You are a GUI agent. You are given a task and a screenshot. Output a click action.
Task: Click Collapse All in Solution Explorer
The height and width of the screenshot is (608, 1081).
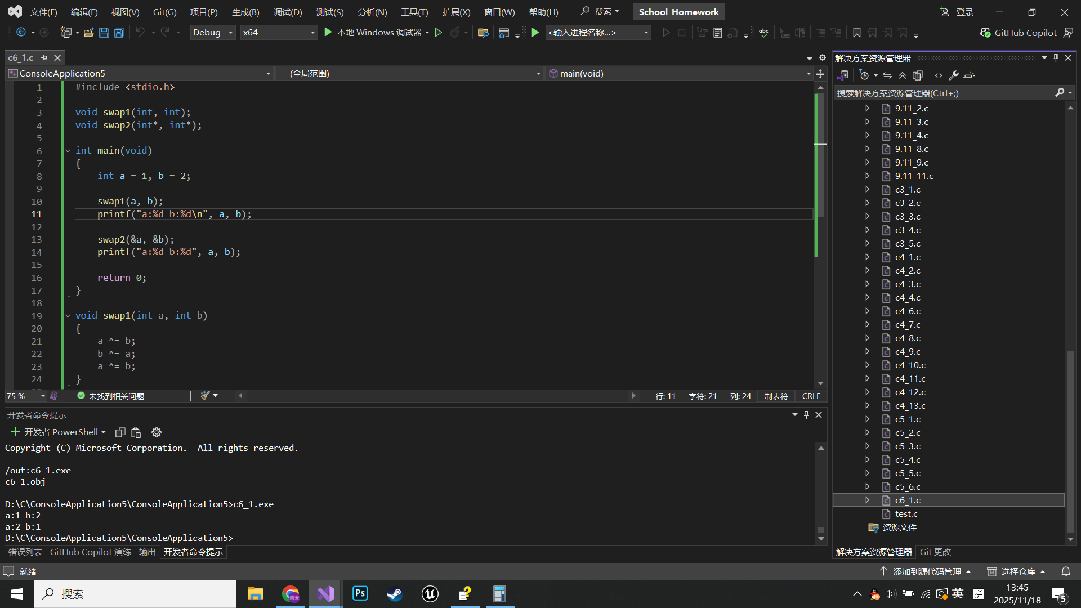pyautogui.click(x=903, y=75)
